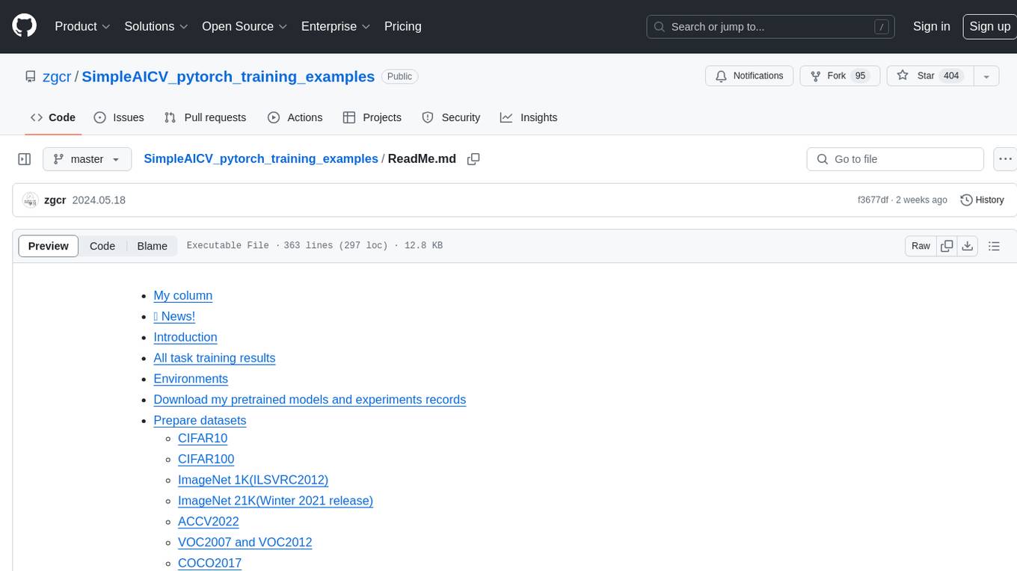The image size is (1017, 571).
Task: Open commit f3677df
Action: (x=873, y=200)
